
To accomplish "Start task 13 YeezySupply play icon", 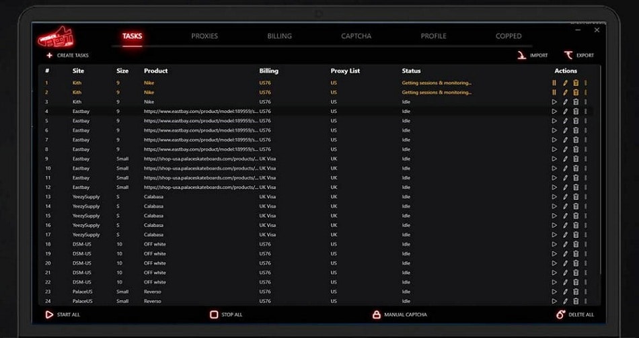I will 554,197.
